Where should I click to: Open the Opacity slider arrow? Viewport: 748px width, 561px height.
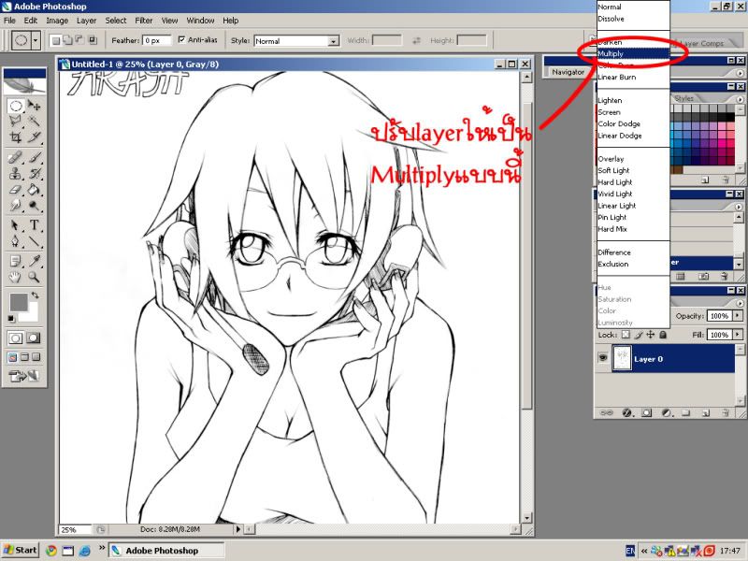point(738,316)
